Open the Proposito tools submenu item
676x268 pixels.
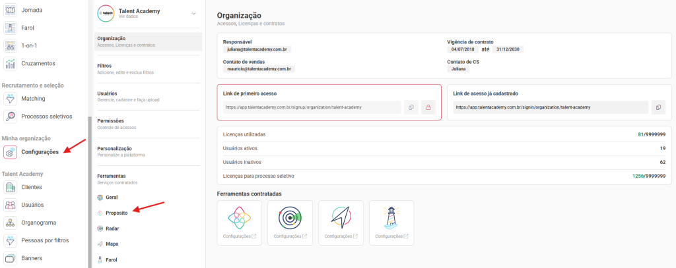click(116, 213)
